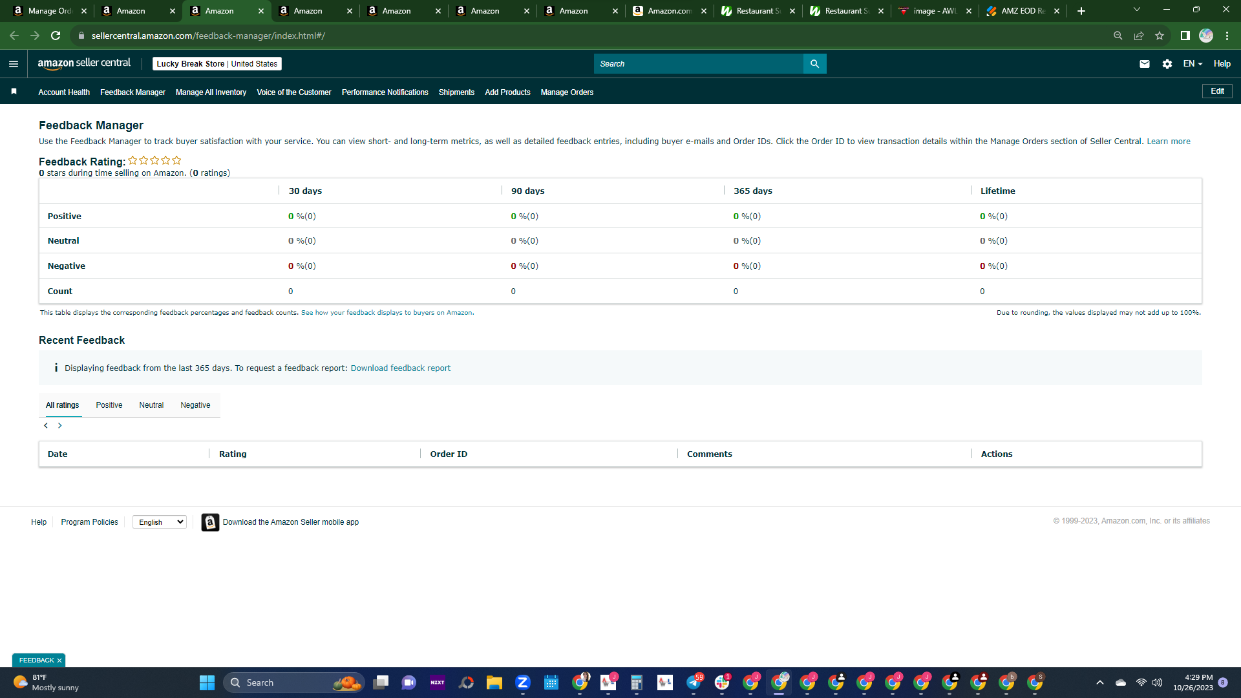Open Chrome three-dot menu
Screen dimensions: 1241x698
1227,36
